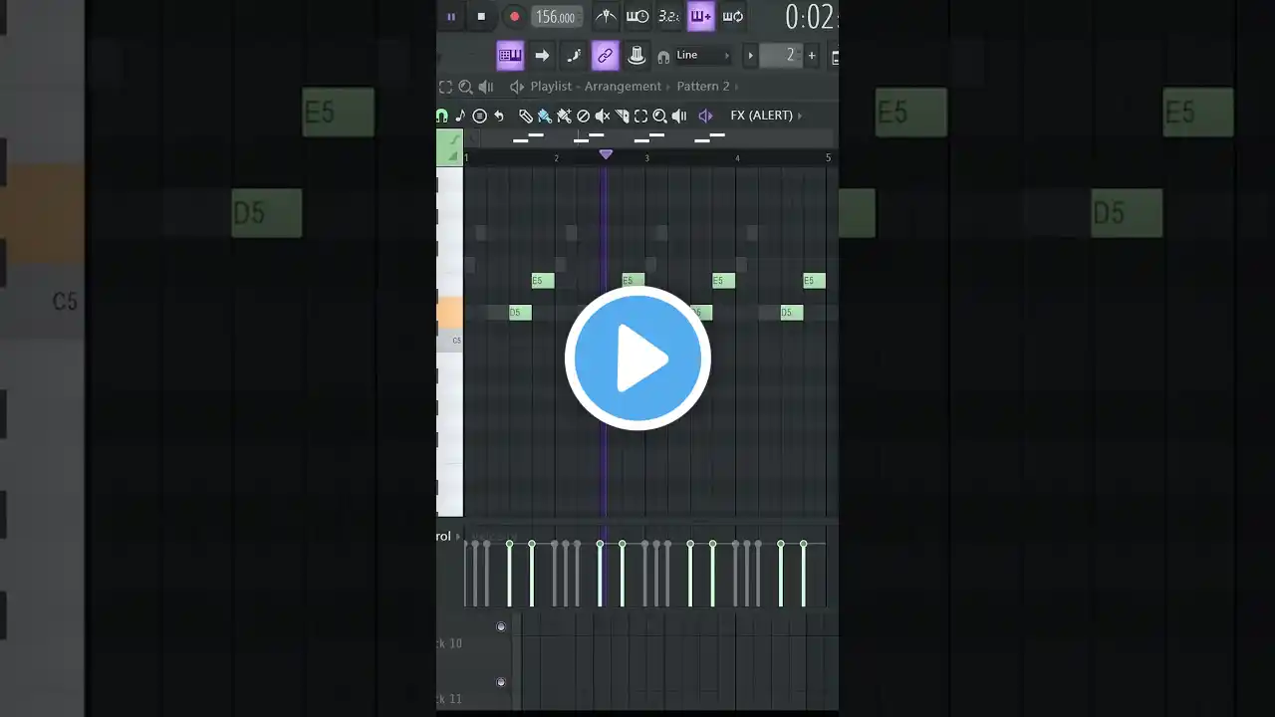
Task: Select the piano roll Zoom magnifier tool
Action: tap(659, 116)
